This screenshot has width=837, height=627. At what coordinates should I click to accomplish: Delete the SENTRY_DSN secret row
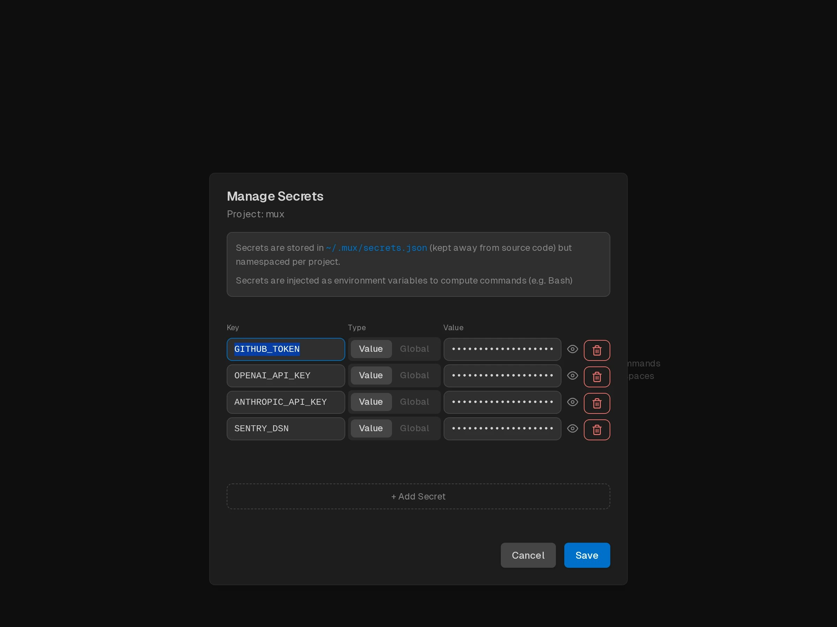point(597,429)
